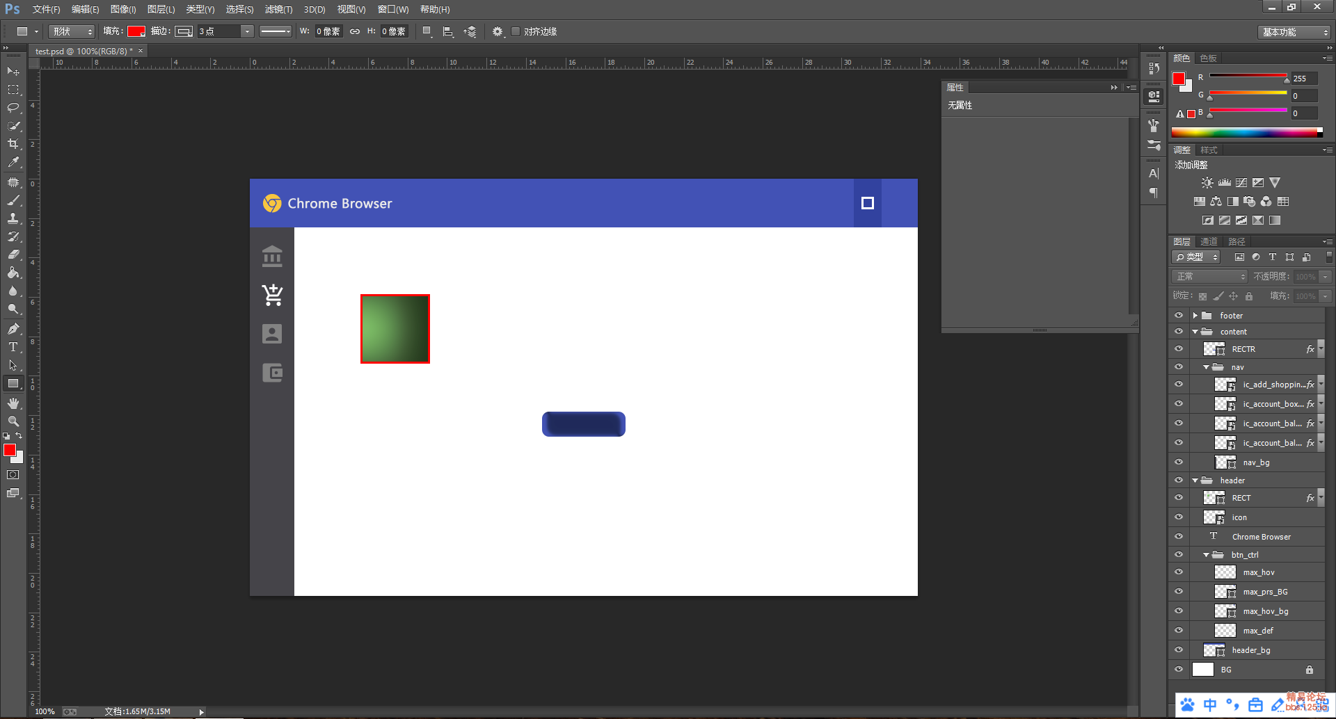Select the Zoom tool
The image size is (1336, 719).
tap(13, 421)
